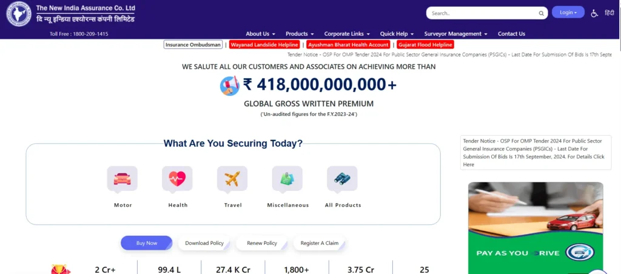Open the Insurance Ombudsman link
The image size is (621, 274).
(193, 45)
